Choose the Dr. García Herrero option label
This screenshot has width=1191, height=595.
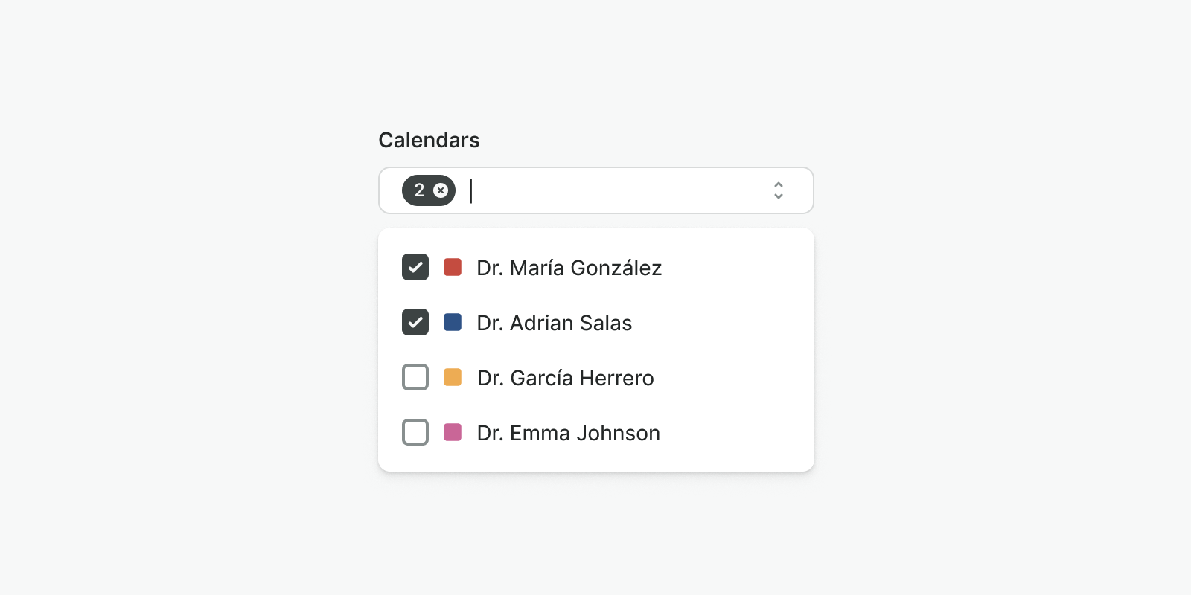tap(566, 378)
